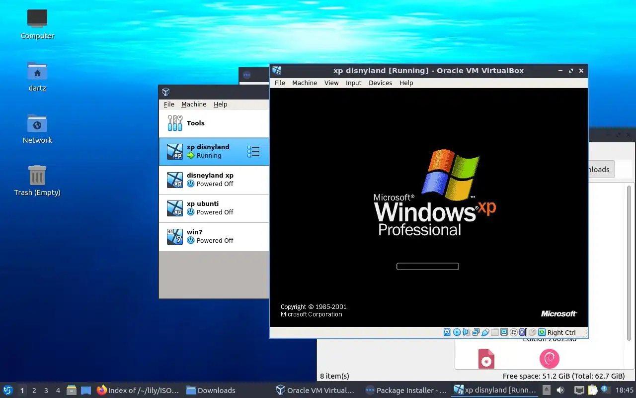Open Help menu in VM window
636x398 pixels.
(x=406, y=83)
